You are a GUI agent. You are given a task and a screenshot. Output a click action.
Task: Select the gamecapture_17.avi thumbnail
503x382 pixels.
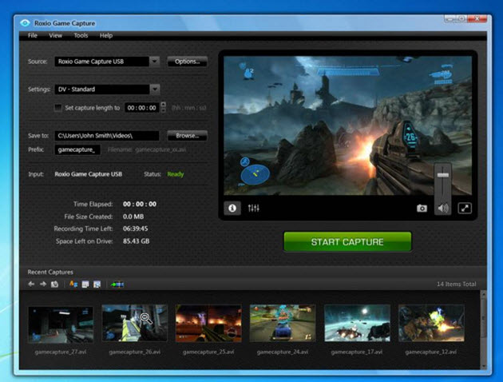click(357, 323)
